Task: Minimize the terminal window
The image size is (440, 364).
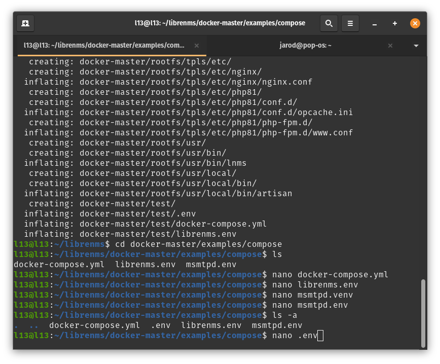Action: [x=374, y=23]
